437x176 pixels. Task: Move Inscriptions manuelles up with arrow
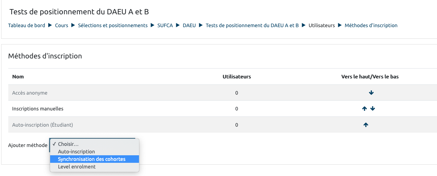pos(364,109)
